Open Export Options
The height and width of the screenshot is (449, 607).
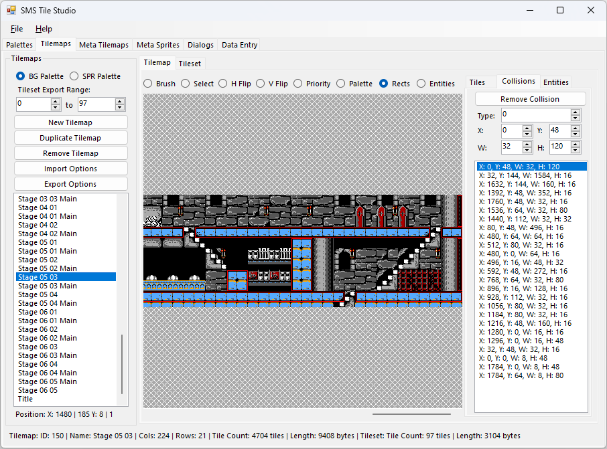coord(70,184)
